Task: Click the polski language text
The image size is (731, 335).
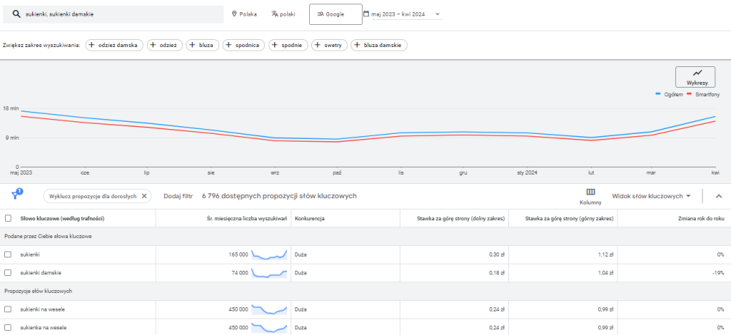Action: pos(288,14)
